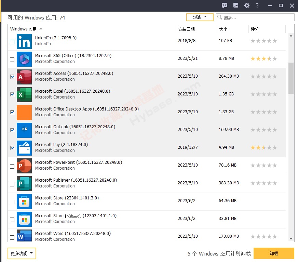Click rating stars for LinkedIn
The image size is (298, 262).
pos(263,41)
